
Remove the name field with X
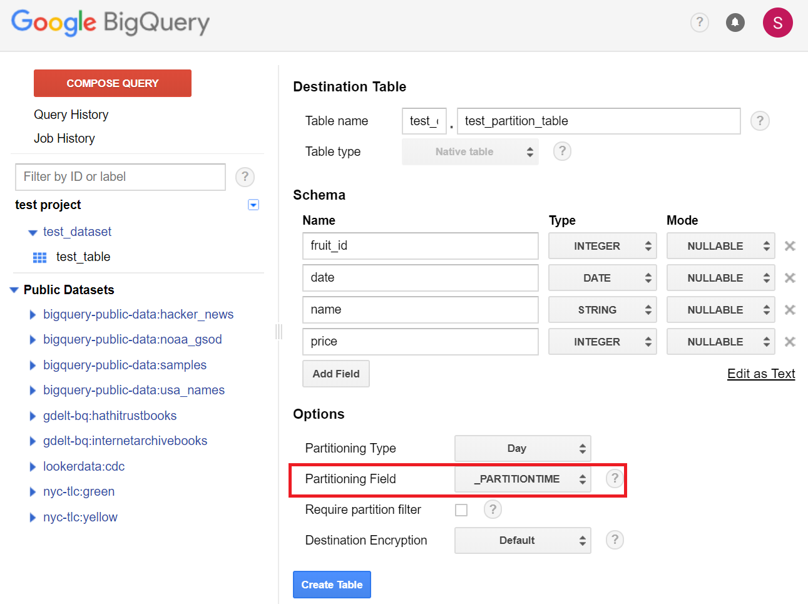tap(790, 310)
